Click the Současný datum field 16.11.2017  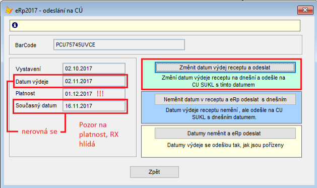click(94, 106)
